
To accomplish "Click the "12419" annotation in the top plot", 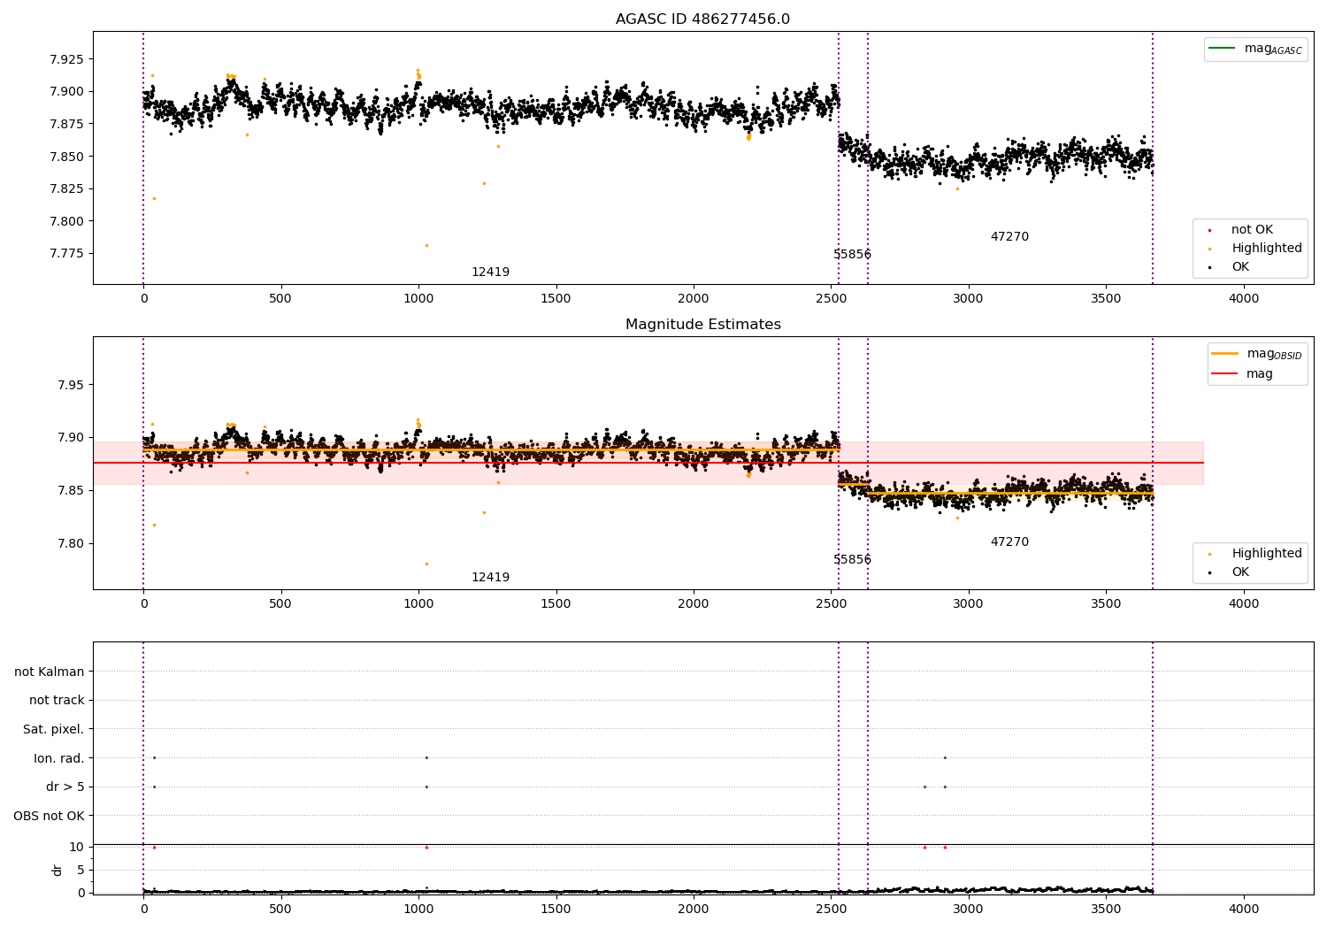I will [x=490, y=273].
